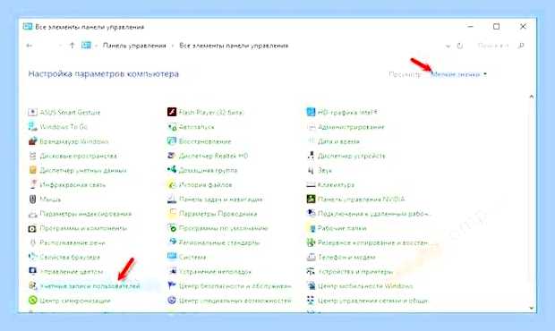Open ASUS Smart Gesture icon
The height and width of the screenshot is (331, 555).
(32, 113)
